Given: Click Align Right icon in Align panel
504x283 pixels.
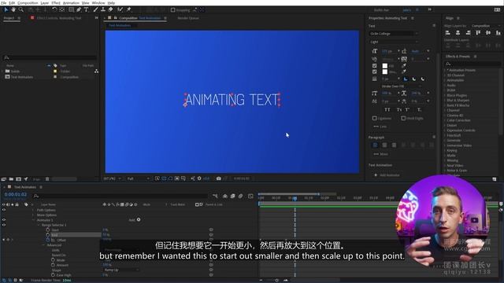Looking at the screenshot, I should point(468,33).
